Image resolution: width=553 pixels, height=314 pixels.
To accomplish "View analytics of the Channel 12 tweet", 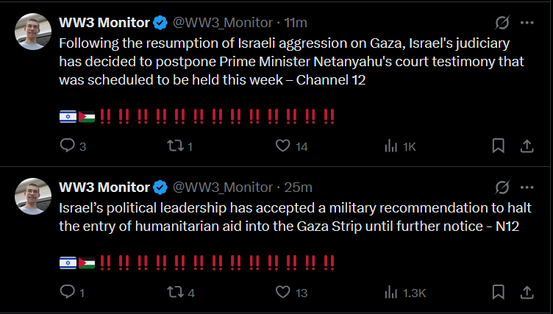I will (x=391, y=146).
